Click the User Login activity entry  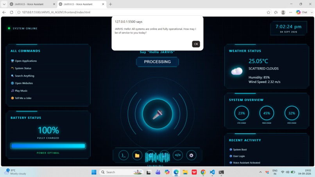(237, 156)
